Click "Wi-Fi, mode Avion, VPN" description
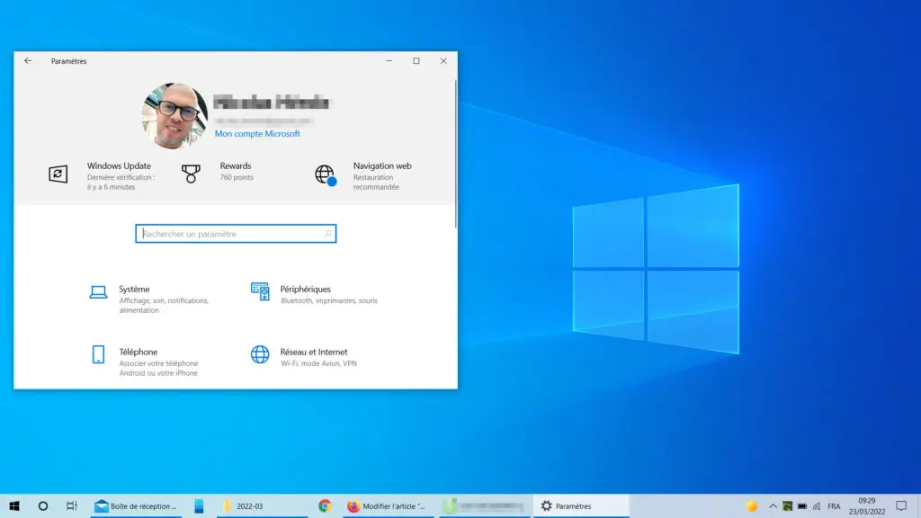Screen dimensions: 921x518 coord(319,363)
